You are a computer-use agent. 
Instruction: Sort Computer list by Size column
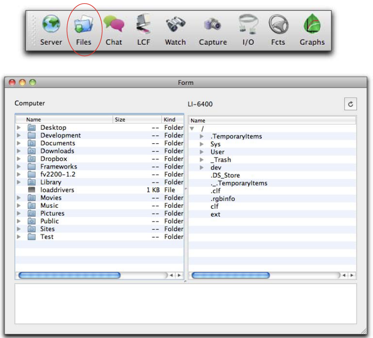pos(137,120)
